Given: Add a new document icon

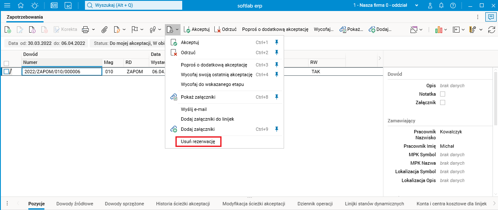Looking at the screenshot, I should [x=8, y=30].
